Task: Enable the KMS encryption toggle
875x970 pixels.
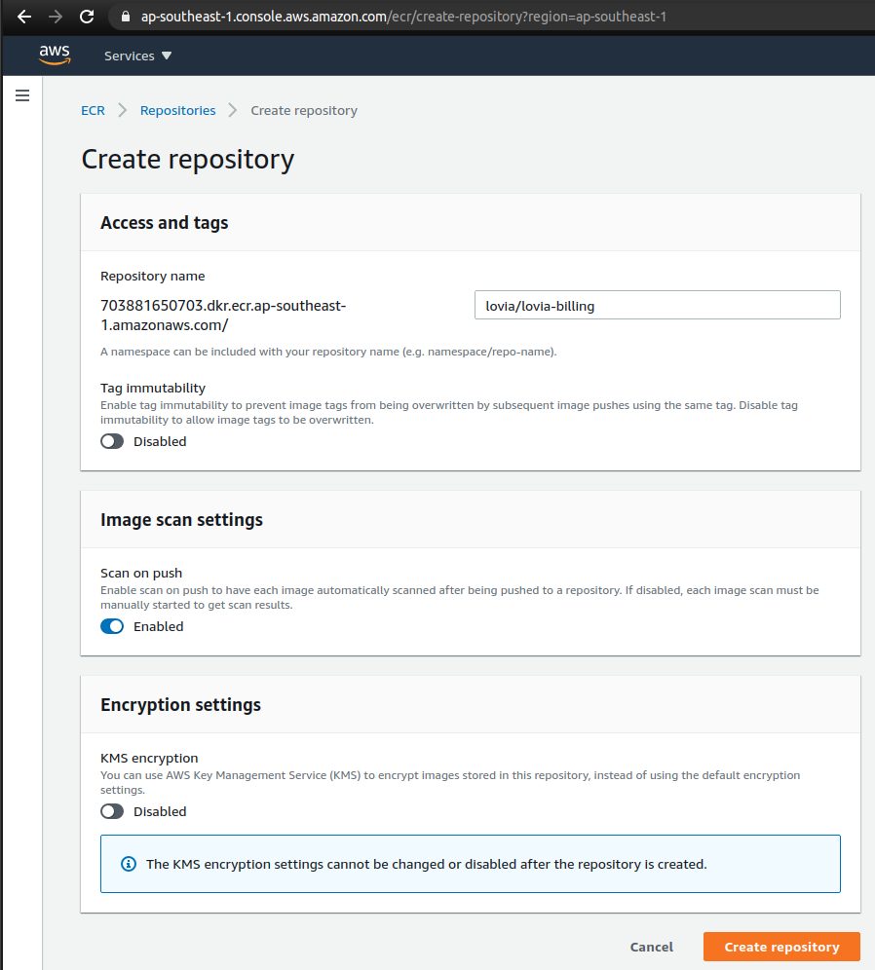Action: 112,811
